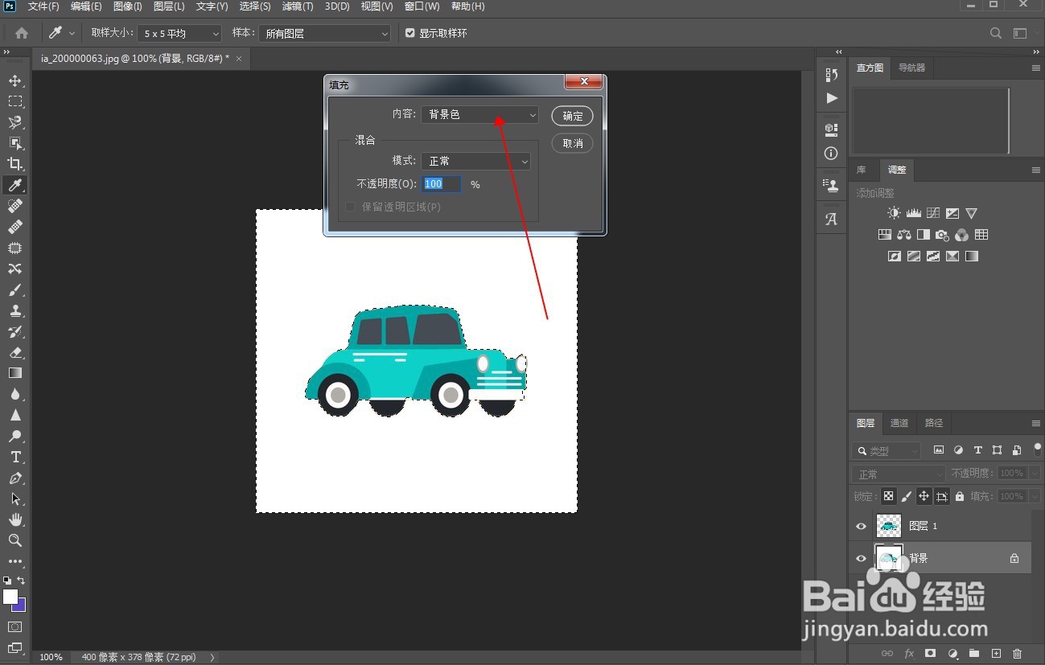Click the Home icon in options bar
The width and height of the screenshot is (1045, 665).
(22, 33)
